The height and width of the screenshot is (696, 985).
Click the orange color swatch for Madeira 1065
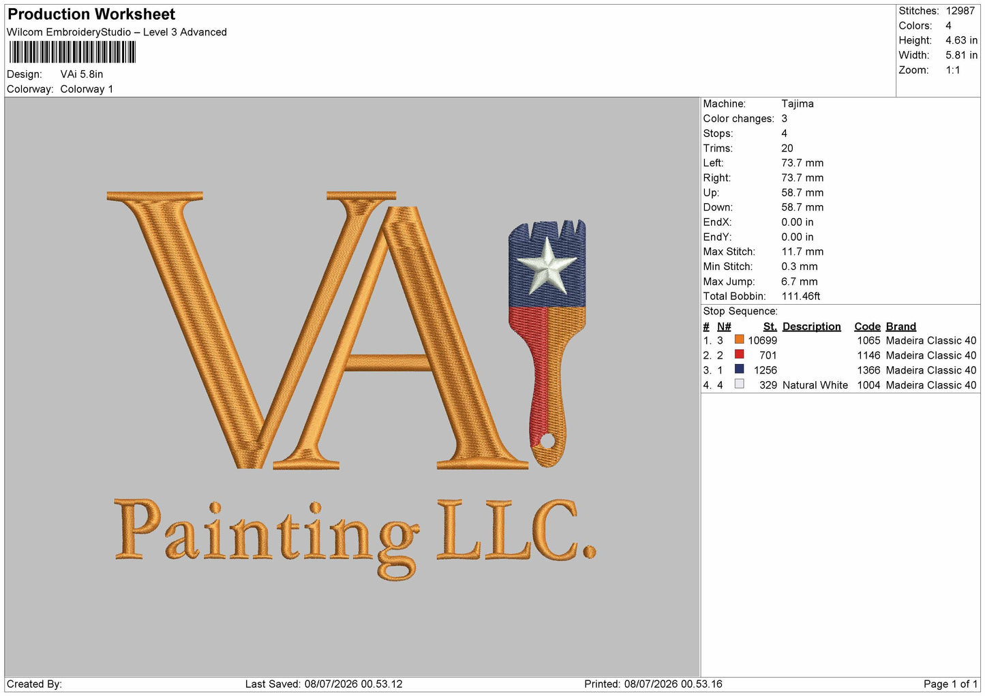click(x=739, y=339)
